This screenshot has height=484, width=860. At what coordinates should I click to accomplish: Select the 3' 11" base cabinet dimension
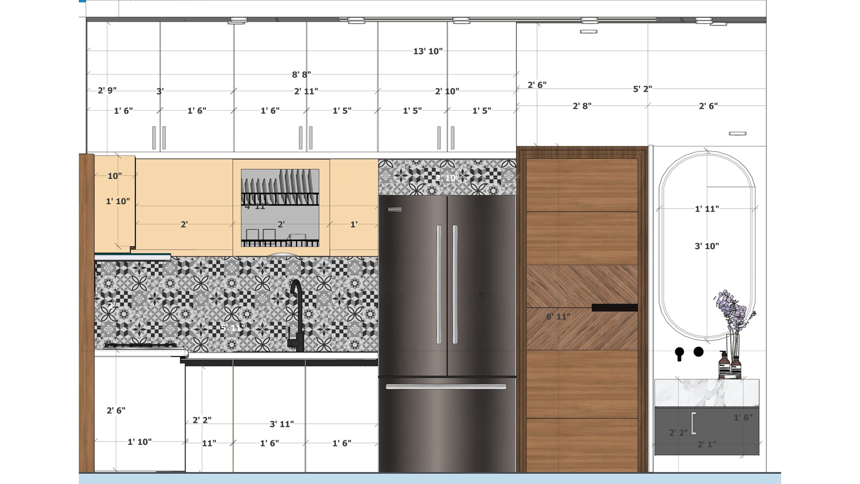tap(282, 424)
